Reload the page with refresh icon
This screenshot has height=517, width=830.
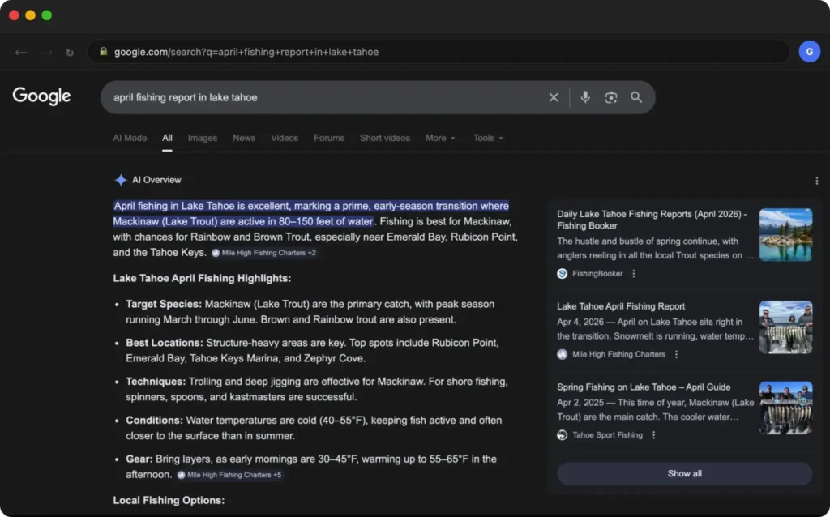point(70,53)
